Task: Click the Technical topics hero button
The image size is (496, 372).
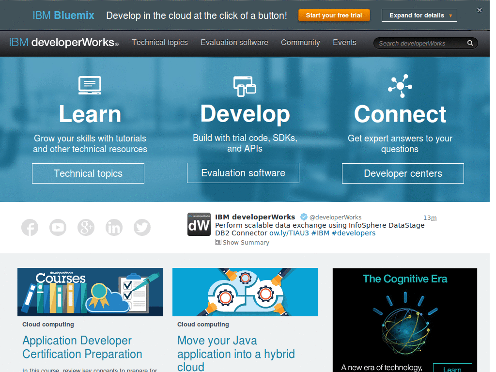Action: (88, 173)
